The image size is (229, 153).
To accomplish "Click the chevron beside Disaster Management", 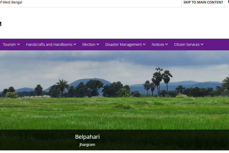I will point(144,45).
